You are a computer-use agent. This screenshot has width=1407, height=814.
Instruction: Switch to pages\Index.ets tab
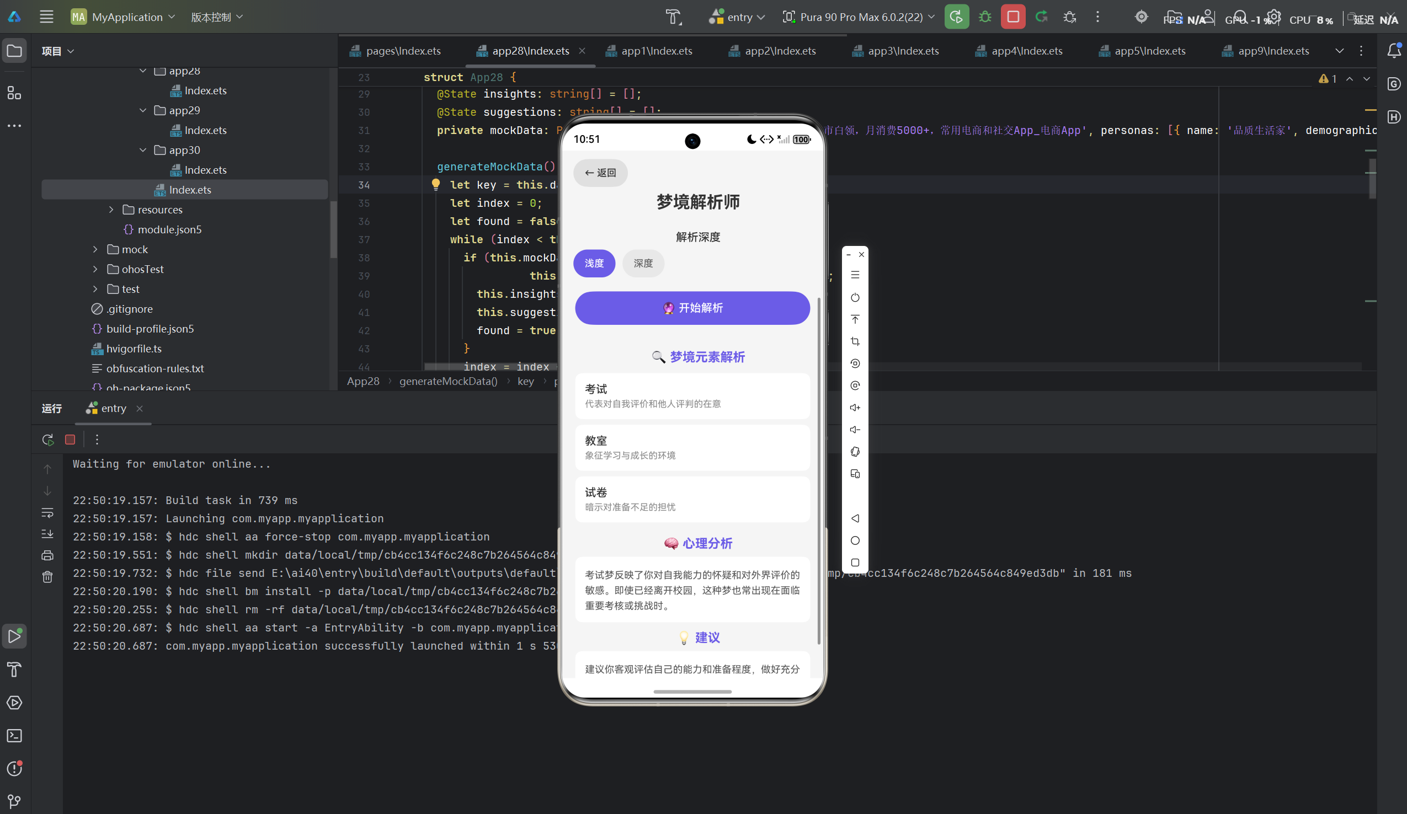[x=395, y=51]
